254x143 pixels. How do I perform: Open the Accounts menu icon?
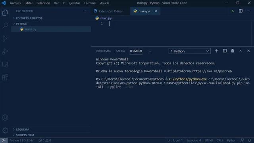5,118
